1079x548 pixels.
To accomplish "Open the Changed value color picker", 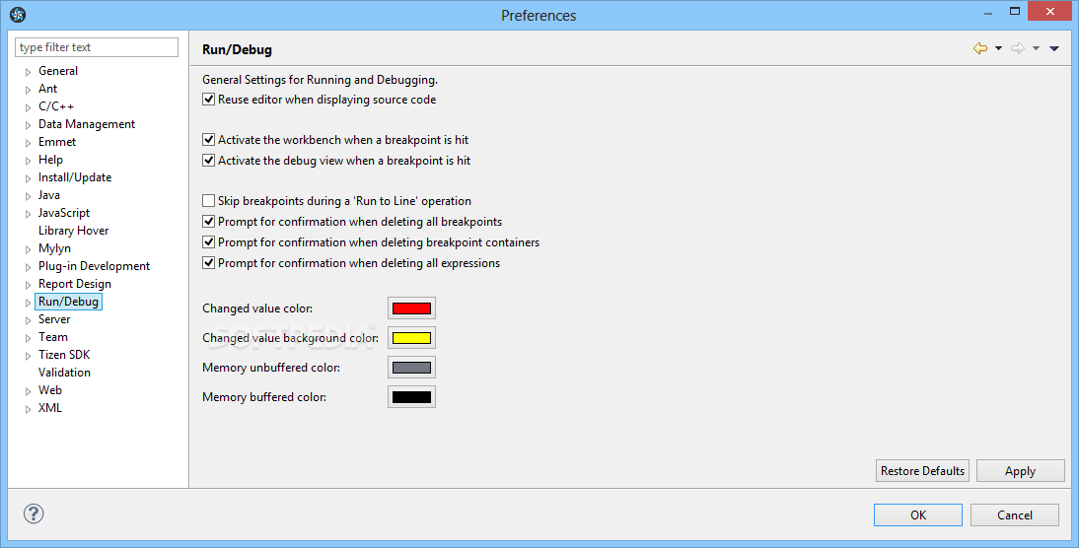I will point(411,308).
